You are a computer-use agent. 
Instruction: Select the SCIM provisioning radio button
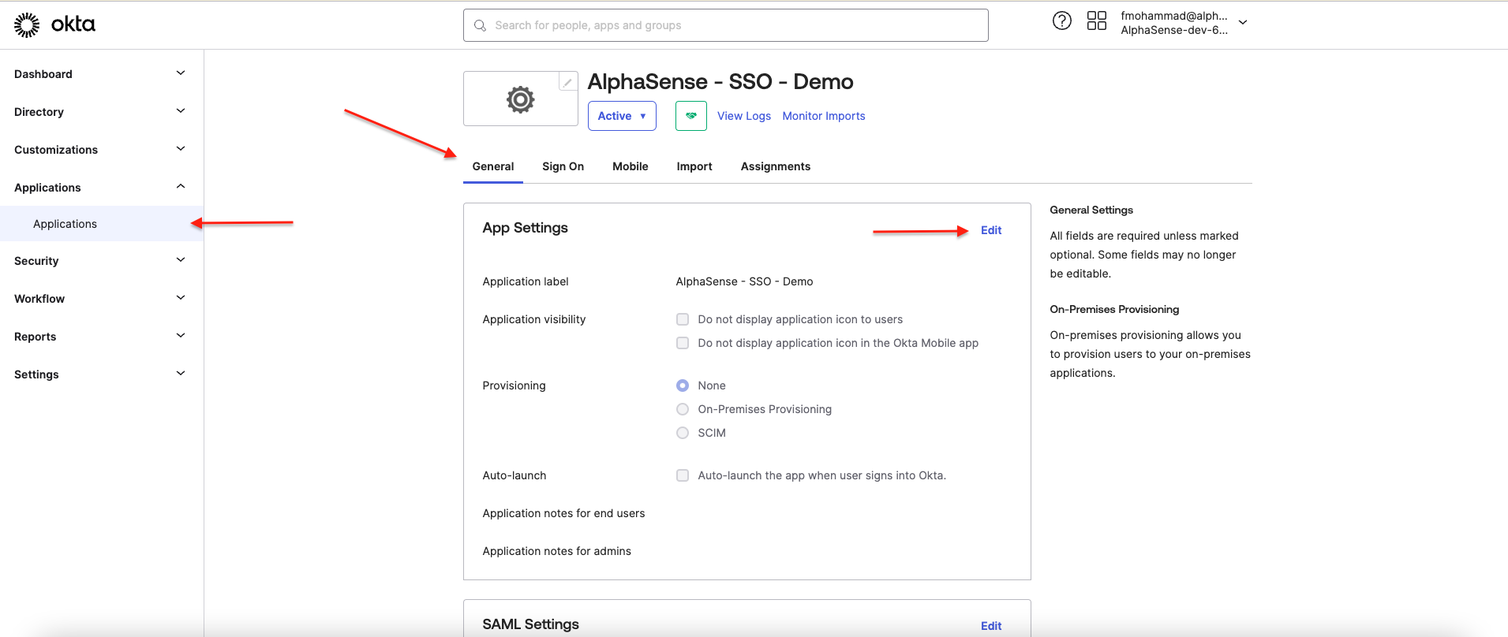683,433
